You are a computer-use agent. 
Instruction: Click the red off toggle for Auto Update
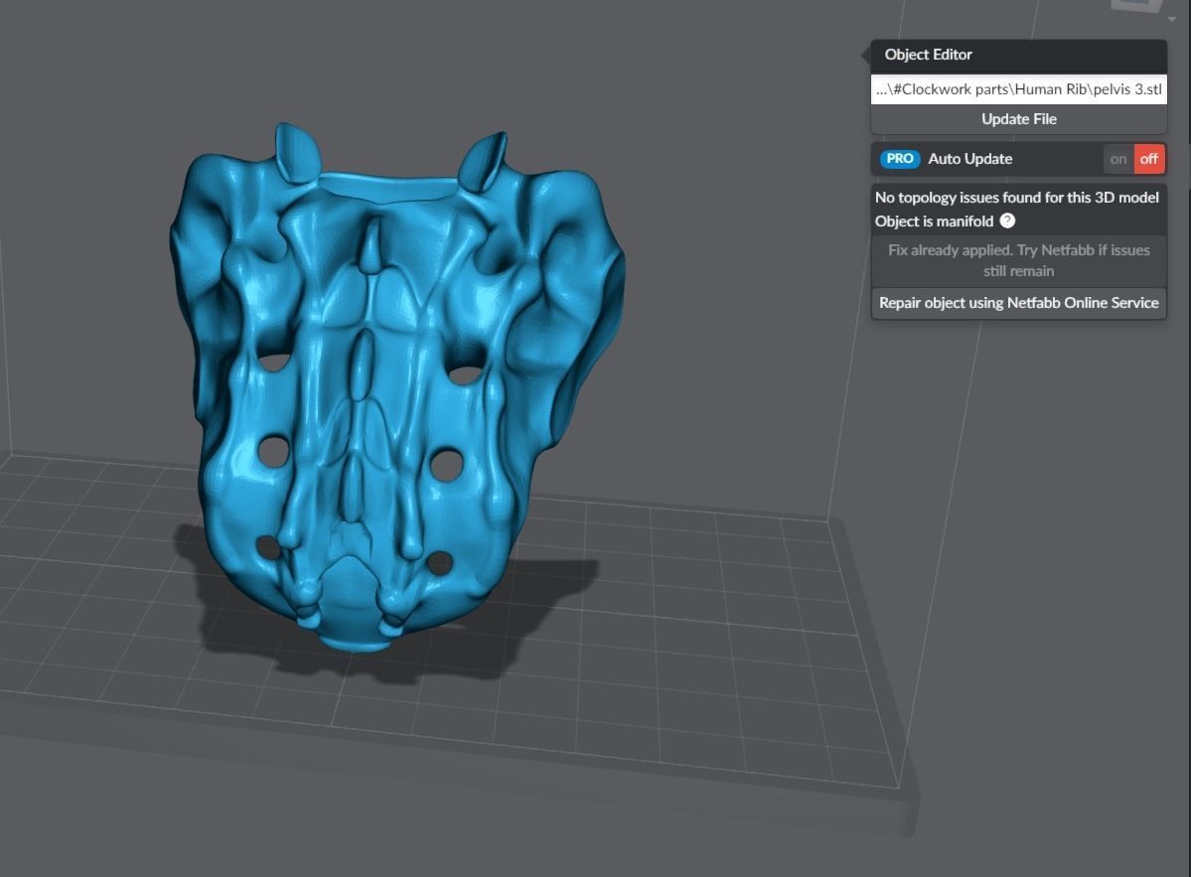click(x=1148, y=160)
